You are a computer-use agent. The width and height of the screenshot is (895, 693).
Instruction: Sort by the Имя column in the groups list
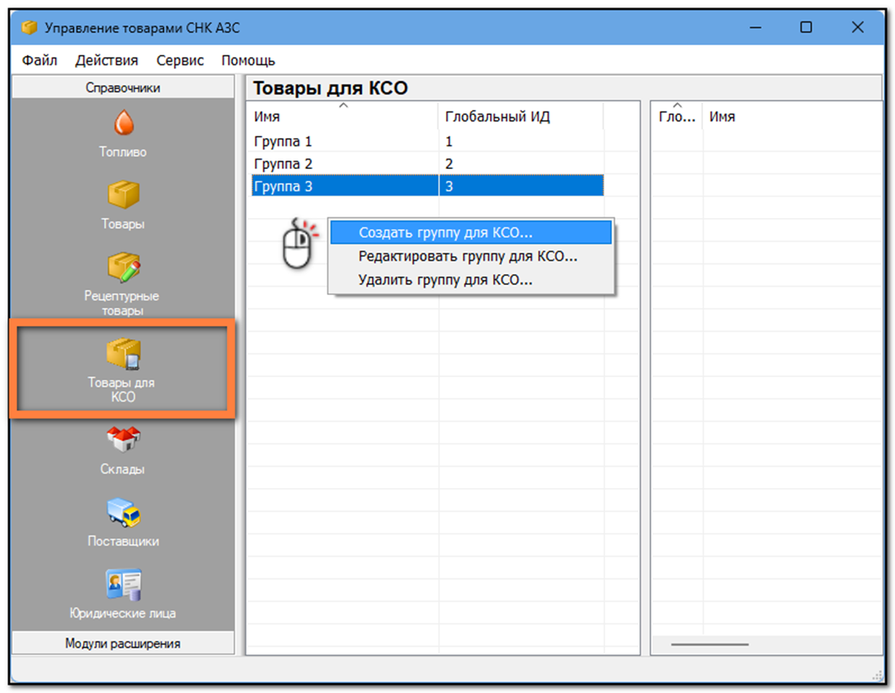343,117
